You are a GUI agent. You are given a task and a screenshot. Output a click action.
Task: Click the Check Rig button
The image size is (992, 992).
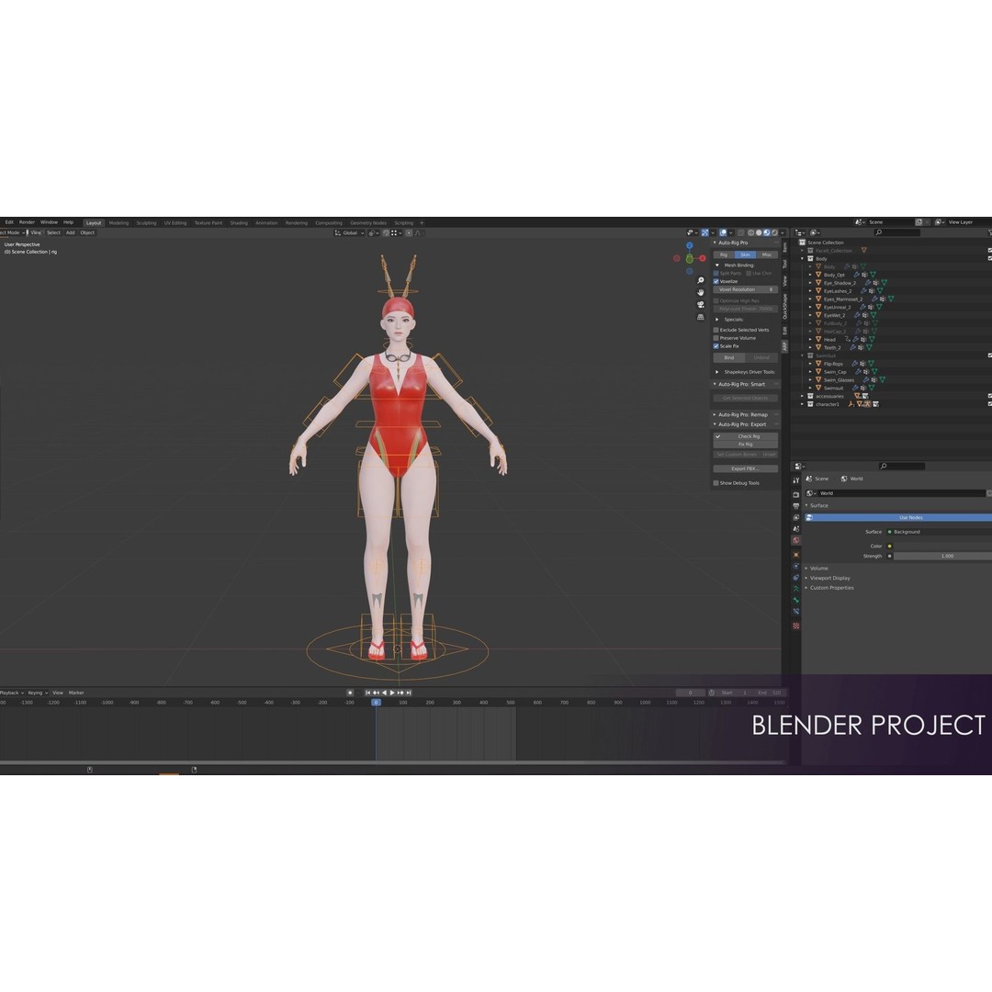tap(745, 436)
